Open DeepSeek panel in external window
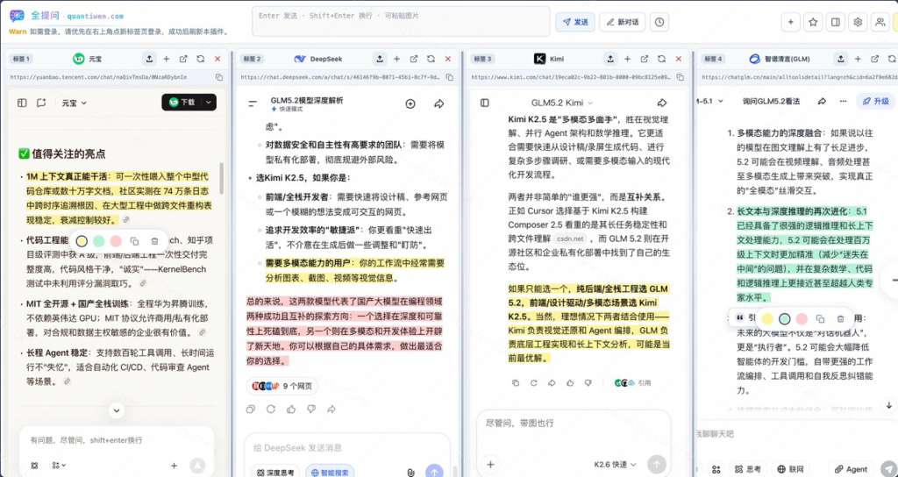 [x=414, y=59]
